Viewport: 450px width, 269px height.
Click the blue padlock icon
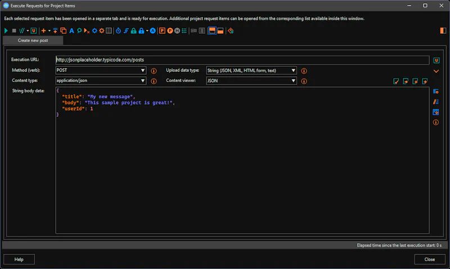coord(141,31)
